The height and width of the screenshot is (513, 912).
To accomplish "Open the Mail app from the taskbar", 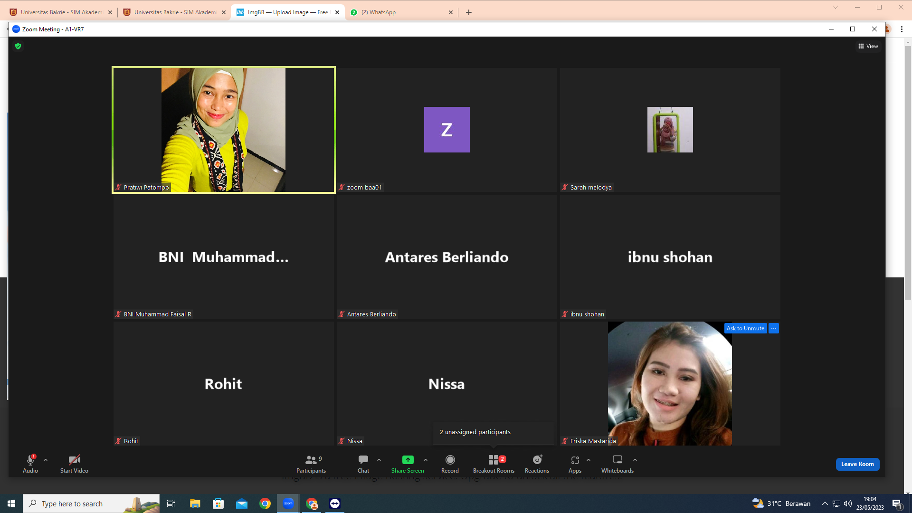I will tap(242, 503).
